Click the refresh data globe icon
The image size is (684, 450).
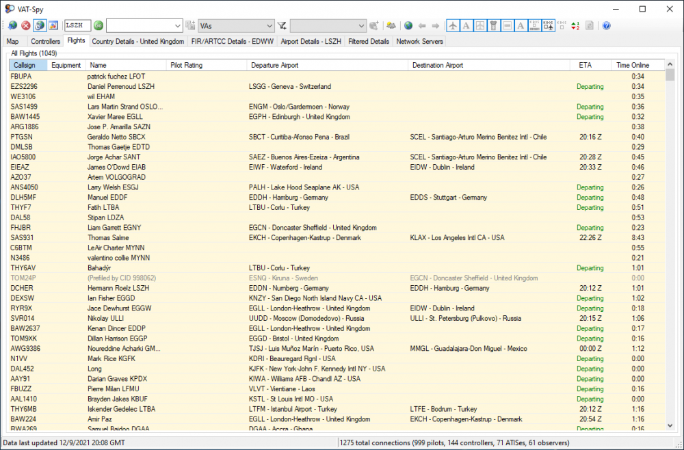point(13,26)
